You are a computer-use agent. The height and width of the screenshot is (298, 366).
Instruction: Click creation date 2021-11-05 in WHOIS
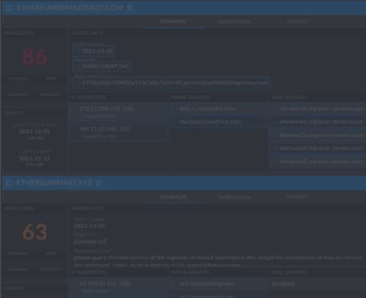point(97,51)
